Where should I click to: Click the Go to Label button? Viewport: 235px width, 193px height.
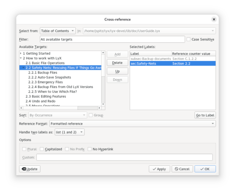[x=205, y=115]
